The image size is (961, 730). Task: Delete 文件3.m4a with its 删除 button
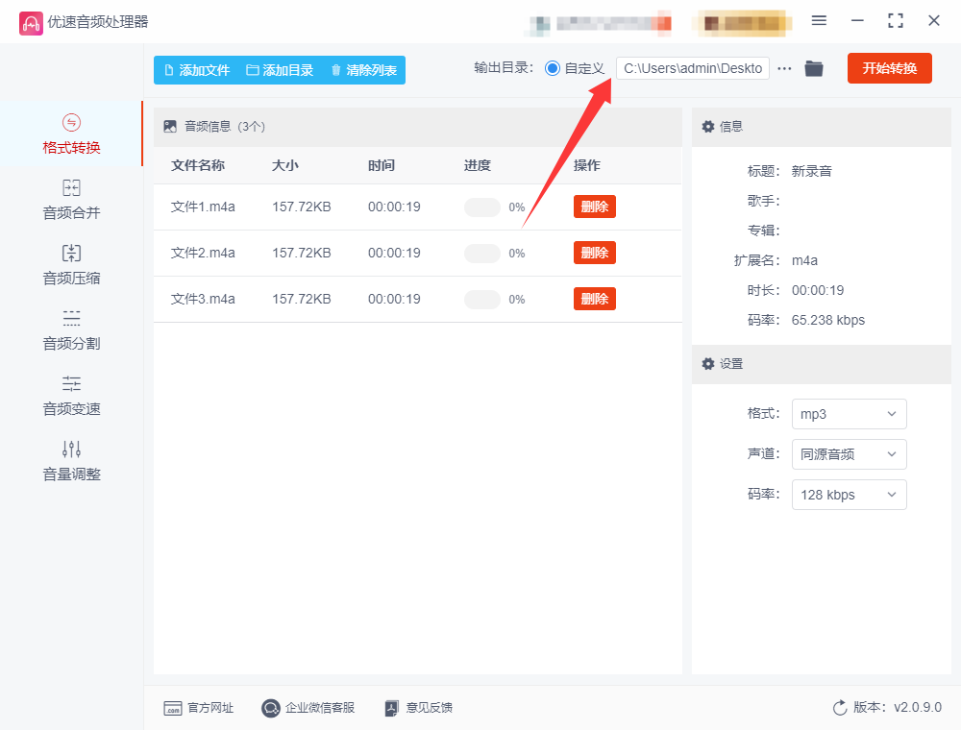pos(595,299)
